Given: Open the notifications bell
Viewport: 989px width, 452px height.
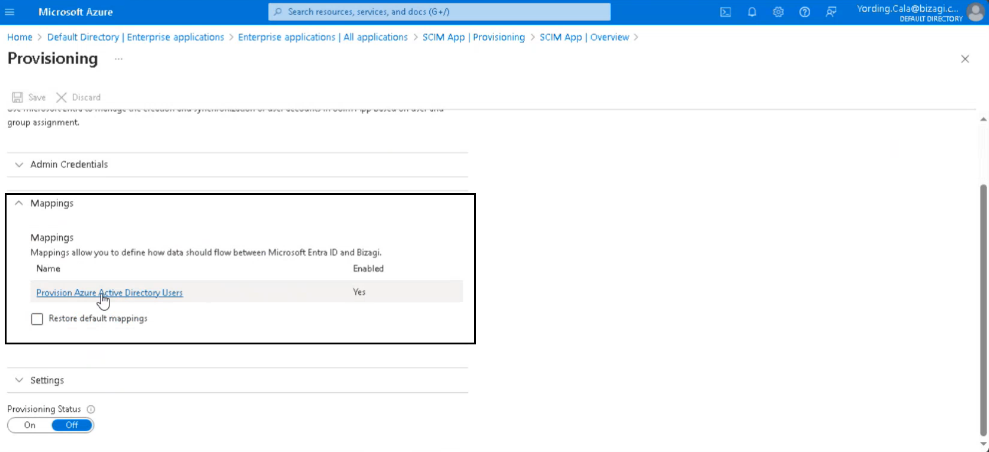Looking at the screenshot, I should tap(752, 12).
